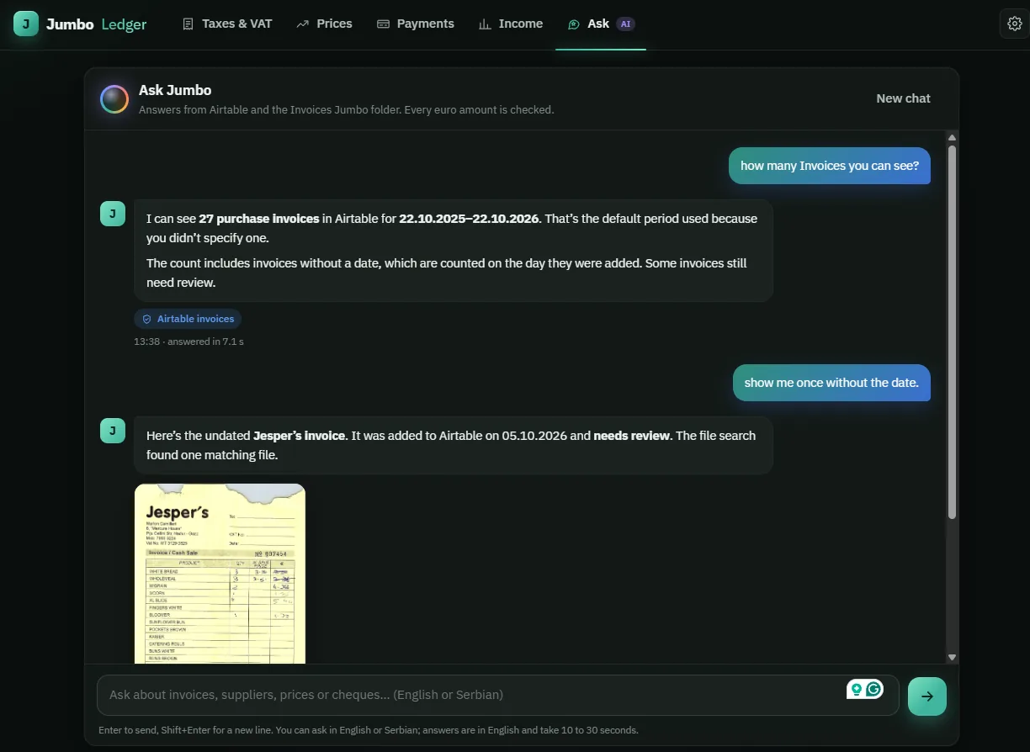
Task: Open the Taxes & VAT tab
Action: pyautogui.click(x=227, y=24)
